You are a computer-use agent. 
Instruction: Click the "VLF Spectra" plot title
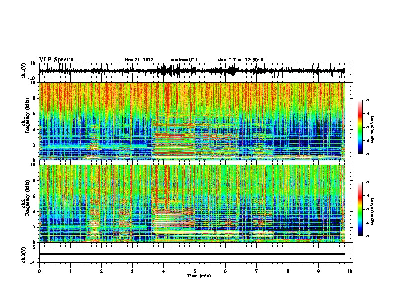click(56, 60)
